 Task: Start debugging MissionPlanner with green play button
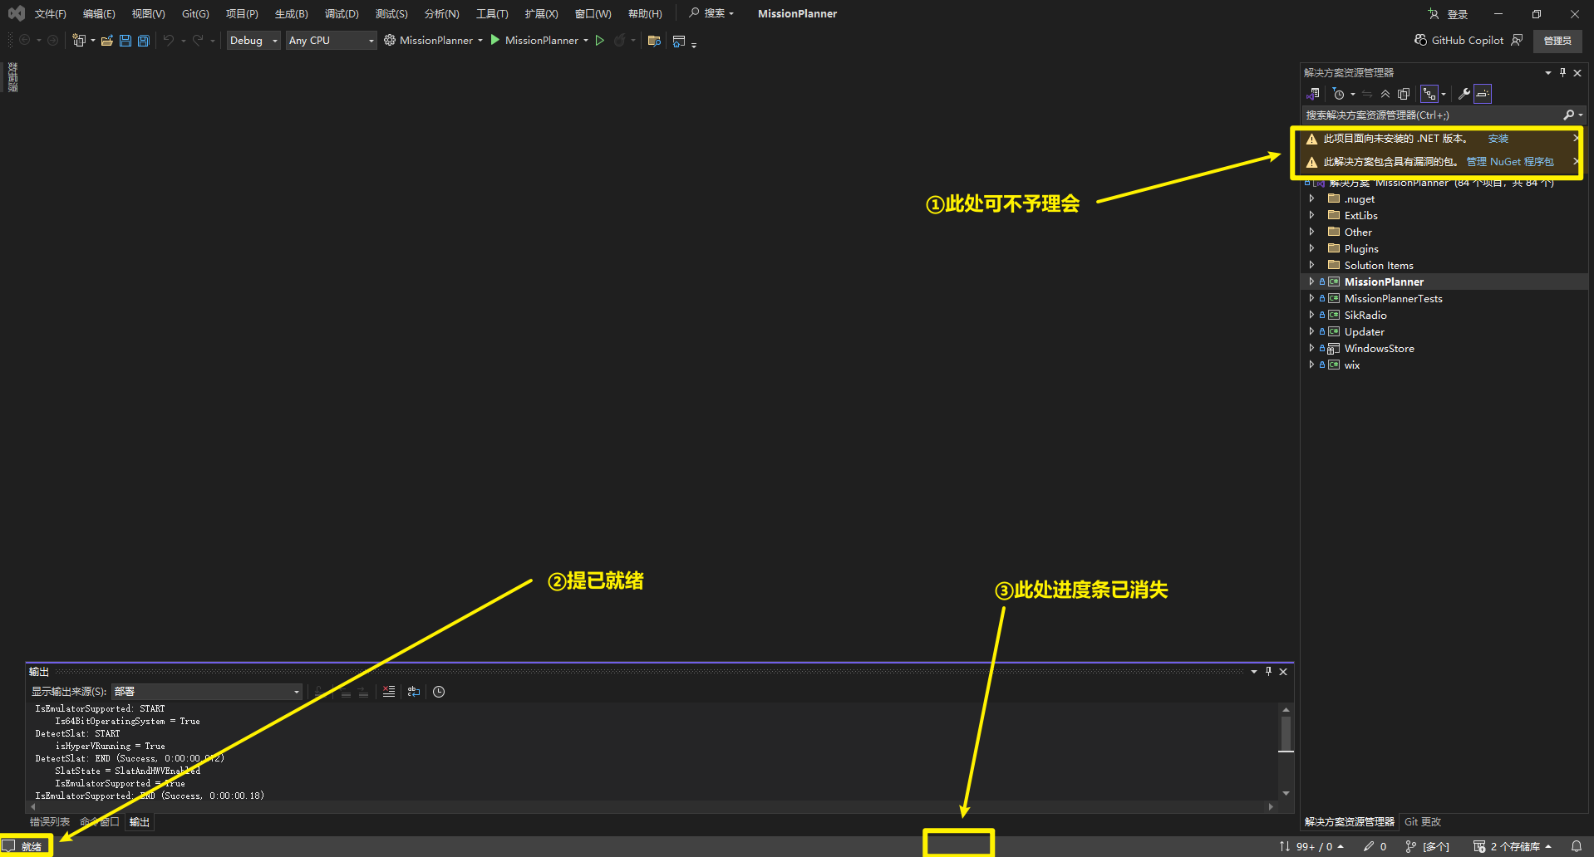[x=495, y=40]
